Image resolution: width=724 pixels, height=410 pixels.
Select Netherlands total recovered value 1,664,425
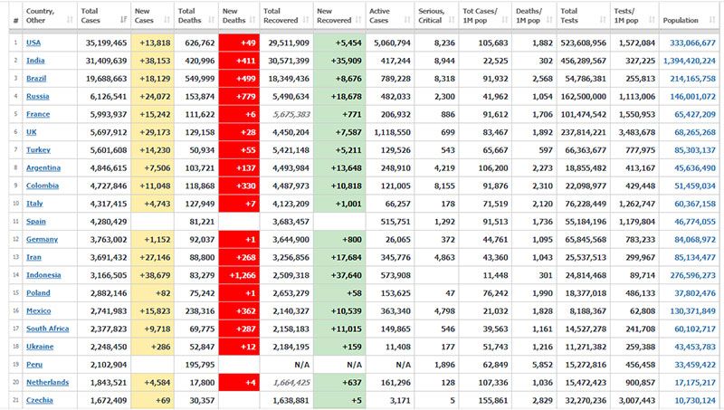point(291,383)
